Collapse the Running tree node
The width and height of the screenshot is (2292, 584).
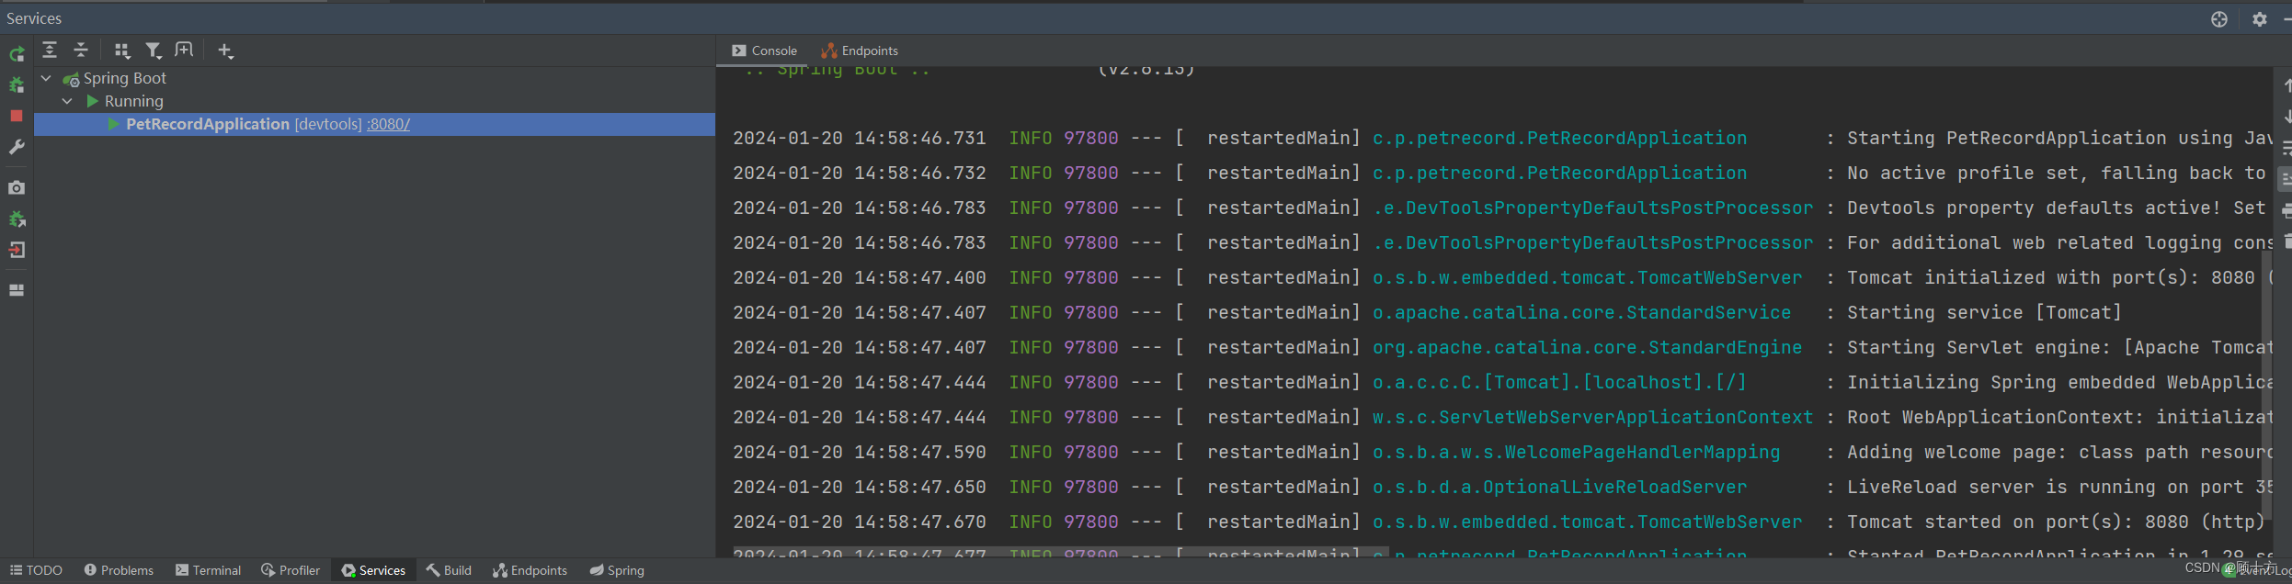click(67, 101)
